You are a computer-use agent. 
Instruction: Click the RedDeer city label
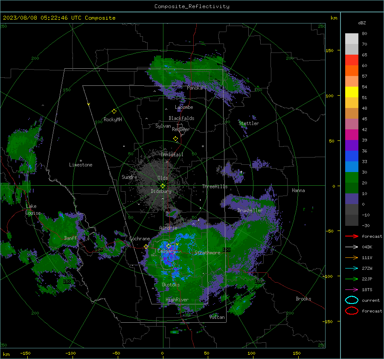181,129
